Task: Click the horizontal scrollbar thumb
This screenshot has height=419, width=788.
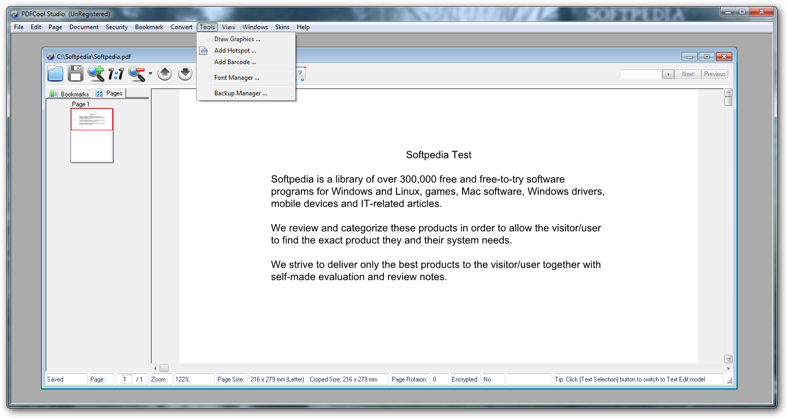Action: (x=164, y=368)
